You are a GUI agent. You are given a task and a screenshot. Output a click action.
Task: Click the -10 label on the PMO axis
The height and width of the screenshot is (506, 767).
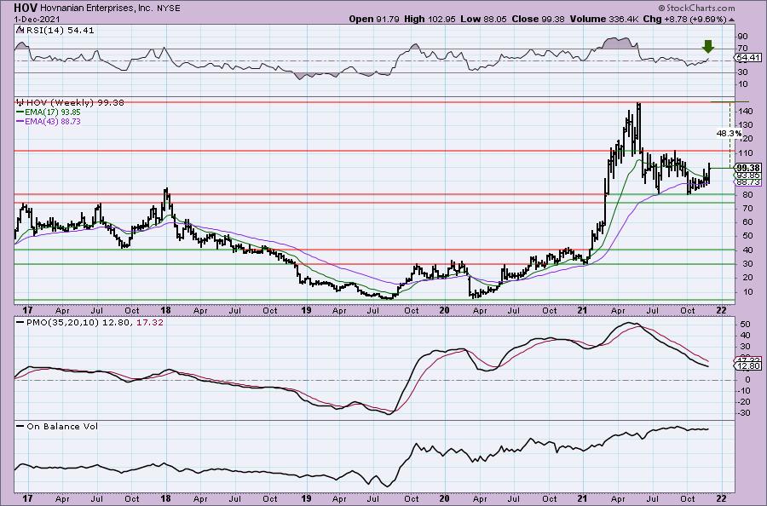point(744,391)
